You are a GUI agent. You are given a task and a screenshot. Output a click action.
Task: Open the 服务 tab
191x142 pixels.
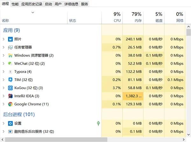[84, 4]
